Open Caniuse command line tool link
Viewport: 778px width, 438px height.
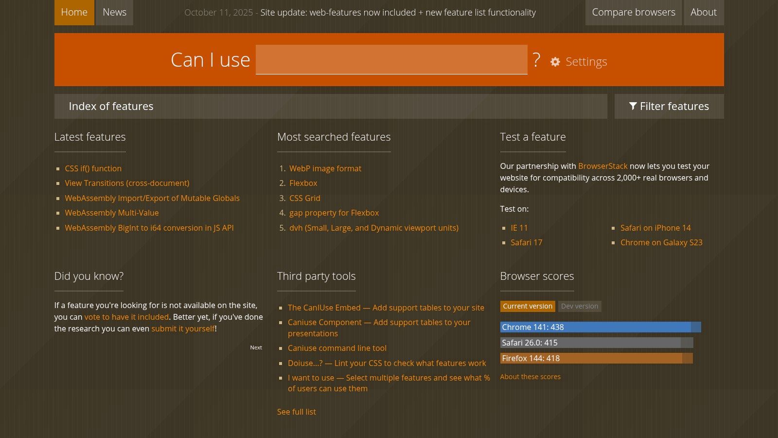click(x=337, y=348)
